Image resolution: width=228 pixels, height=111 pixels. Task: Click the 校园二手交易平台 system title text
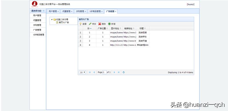pos(55,4)
